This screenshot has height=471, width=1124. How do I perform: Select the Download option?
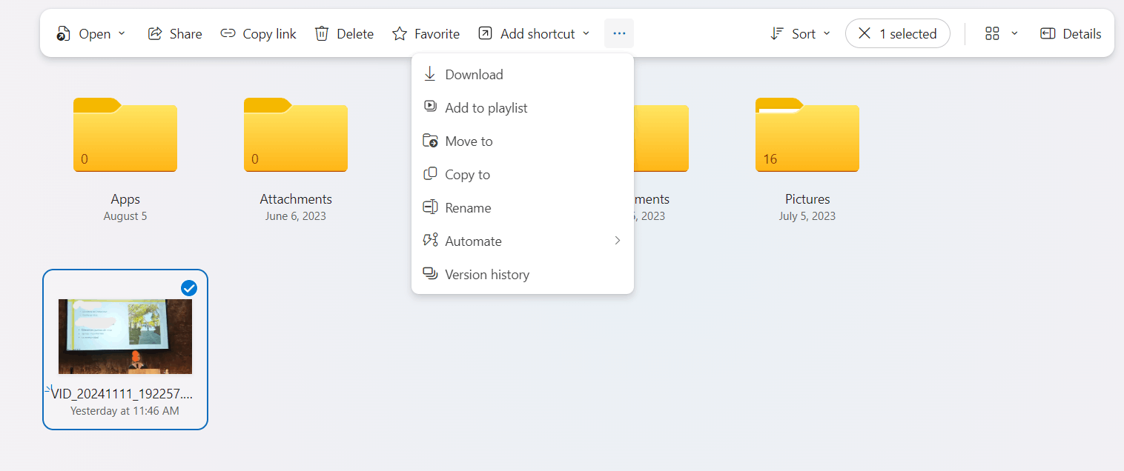click(473, 74)
